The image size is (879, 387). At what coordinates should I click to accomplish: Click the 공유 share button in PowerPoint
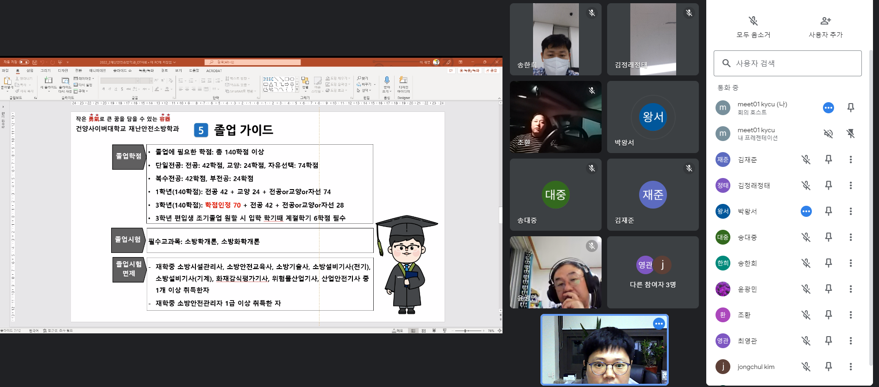pos(491,71)
